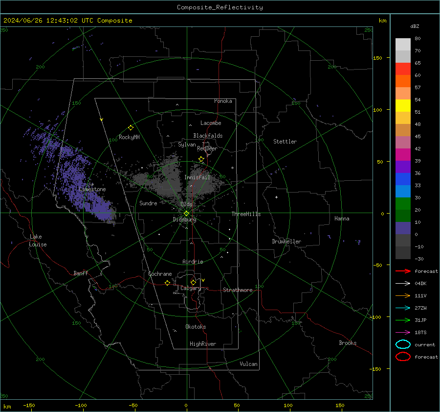Select the yellow diamond marker near RedDeer

click(201, 159)
